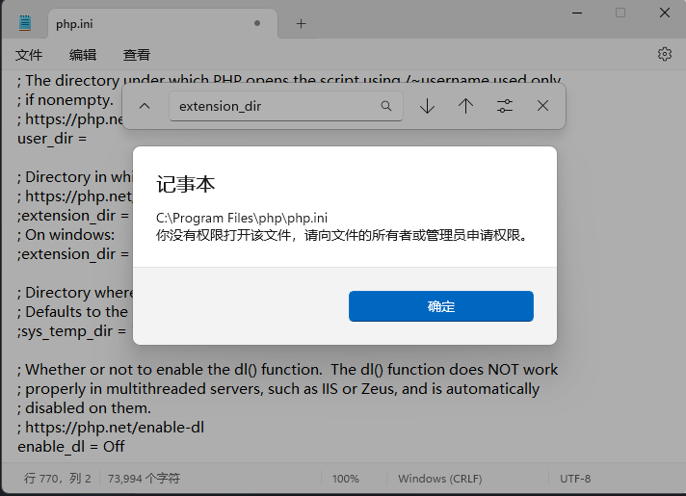Click the magnifier search icon in find bar
Screen dimensions: 686x496
[x=386, y=106]
